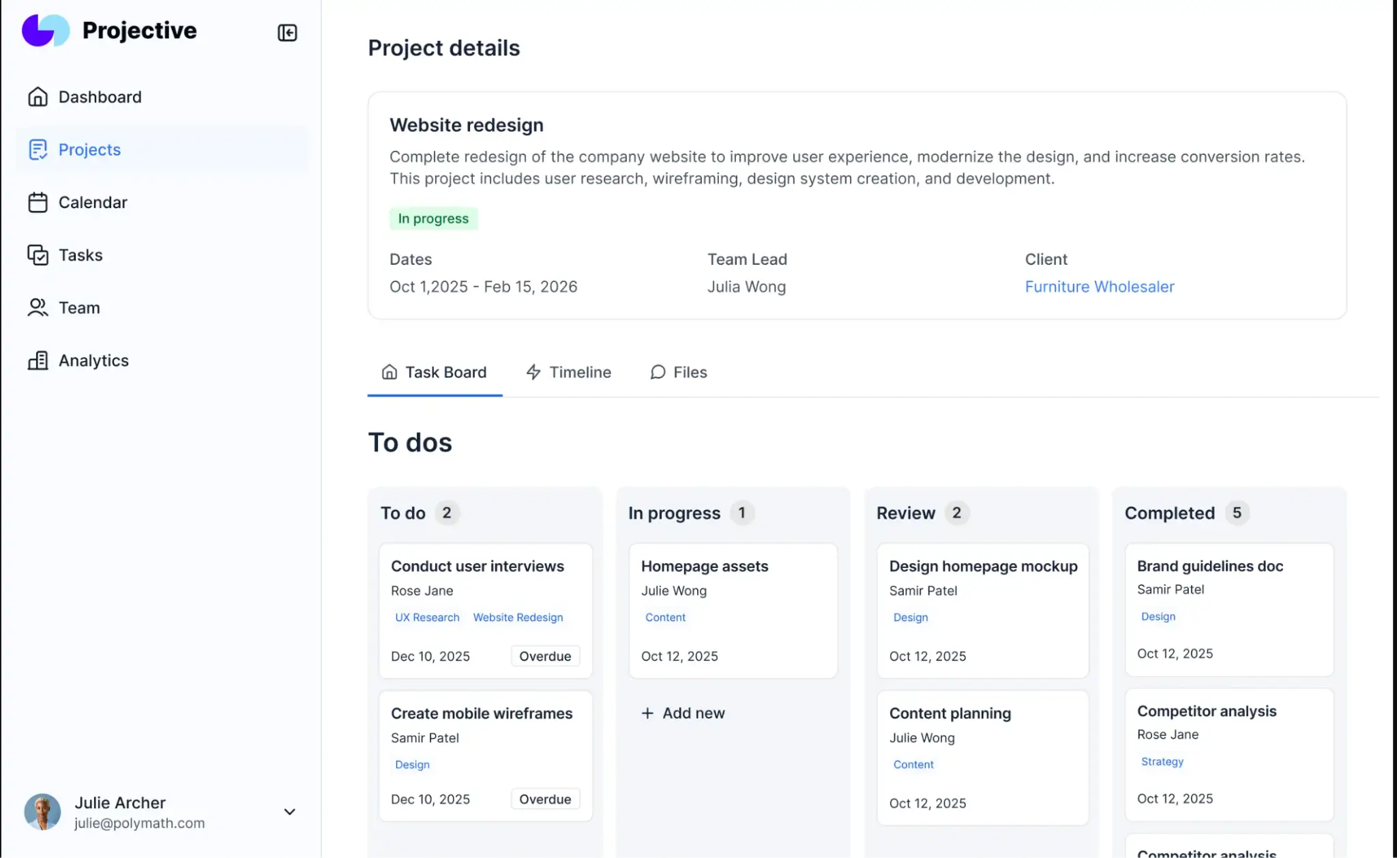Click Overdue badge on Conduct user interviews
Viewport: 1397px width, 858px height.
coord(545,656)
